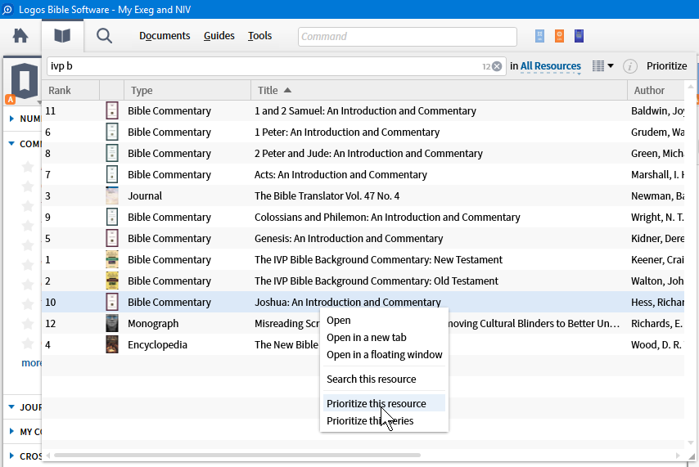The height and width of the screenshot is (467, 699).
Task: Collapse the JOUR section in left panel
Action: [12, 406]
